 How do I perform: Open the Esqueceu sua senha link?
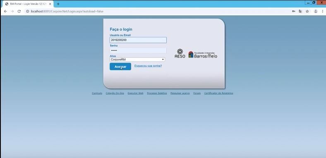click(148, 66)
